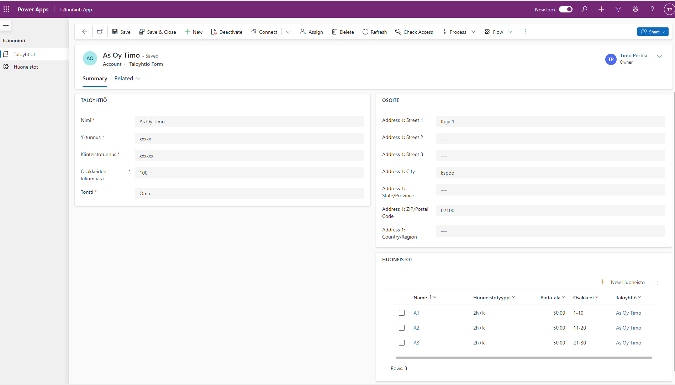Open Huoneistot in the left navigation
Screen dimensions: 675x385
26,67
